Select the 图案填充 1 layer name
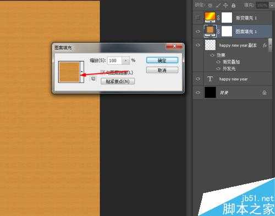This screenshot has height=216, width=275. click(246, 32)
